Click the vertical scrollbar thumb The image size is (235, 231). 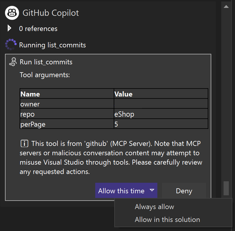click(226, 188)
